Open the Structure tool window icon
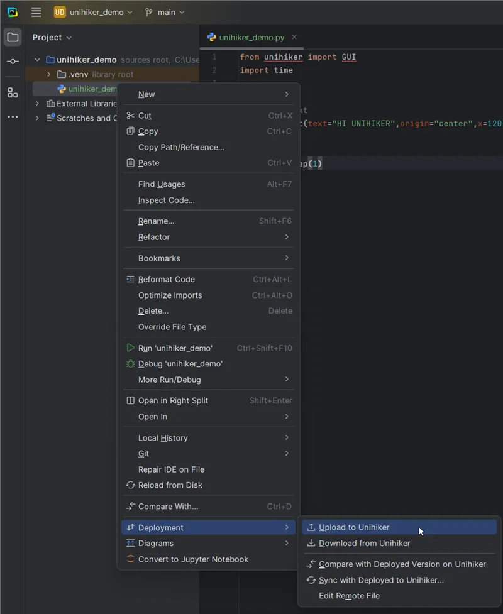This screenshot has height=614, width=503. (13, 93)
